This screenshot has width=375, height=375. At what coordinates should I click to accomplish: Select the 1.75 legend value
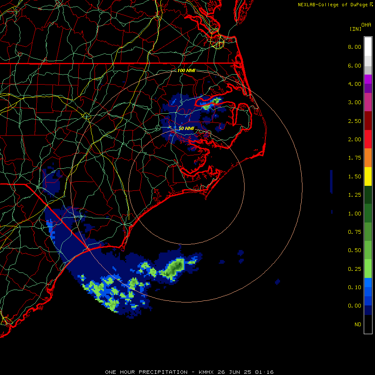(x=355, y=158)
